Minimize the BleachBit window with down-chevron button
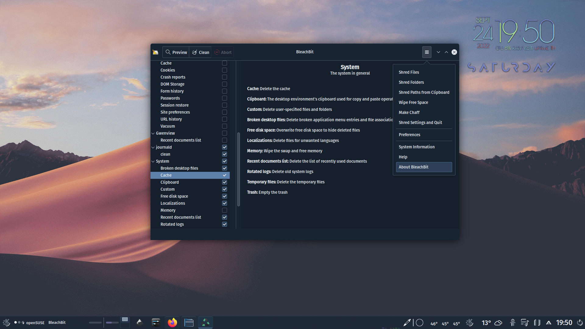The width and height of the screenshot is (585, 329). [438, 52]
